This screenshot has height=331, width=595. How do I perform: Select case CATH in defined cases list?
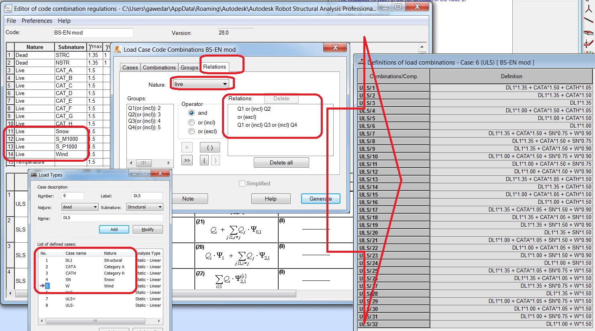71,273
